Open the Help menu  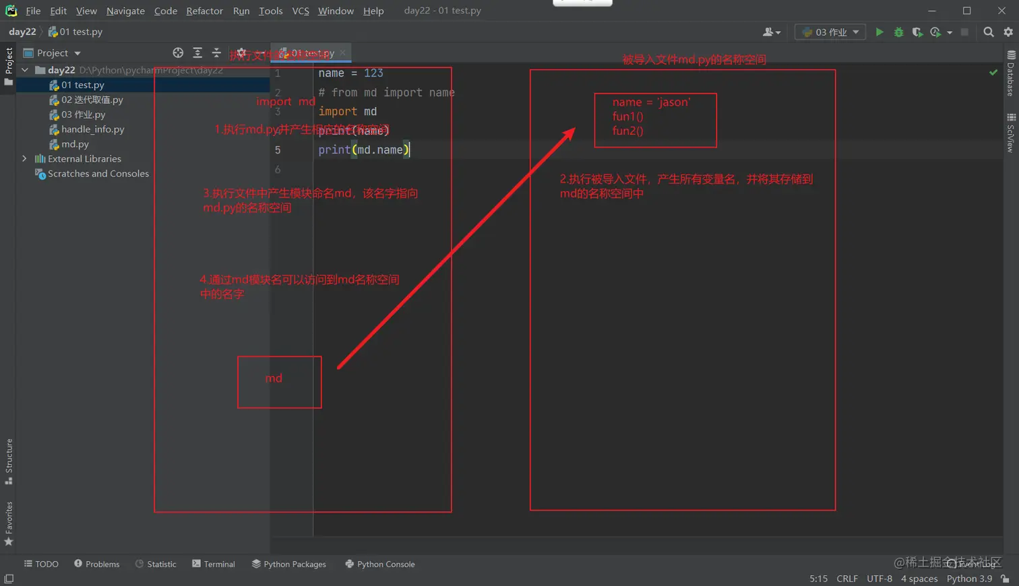373,11
